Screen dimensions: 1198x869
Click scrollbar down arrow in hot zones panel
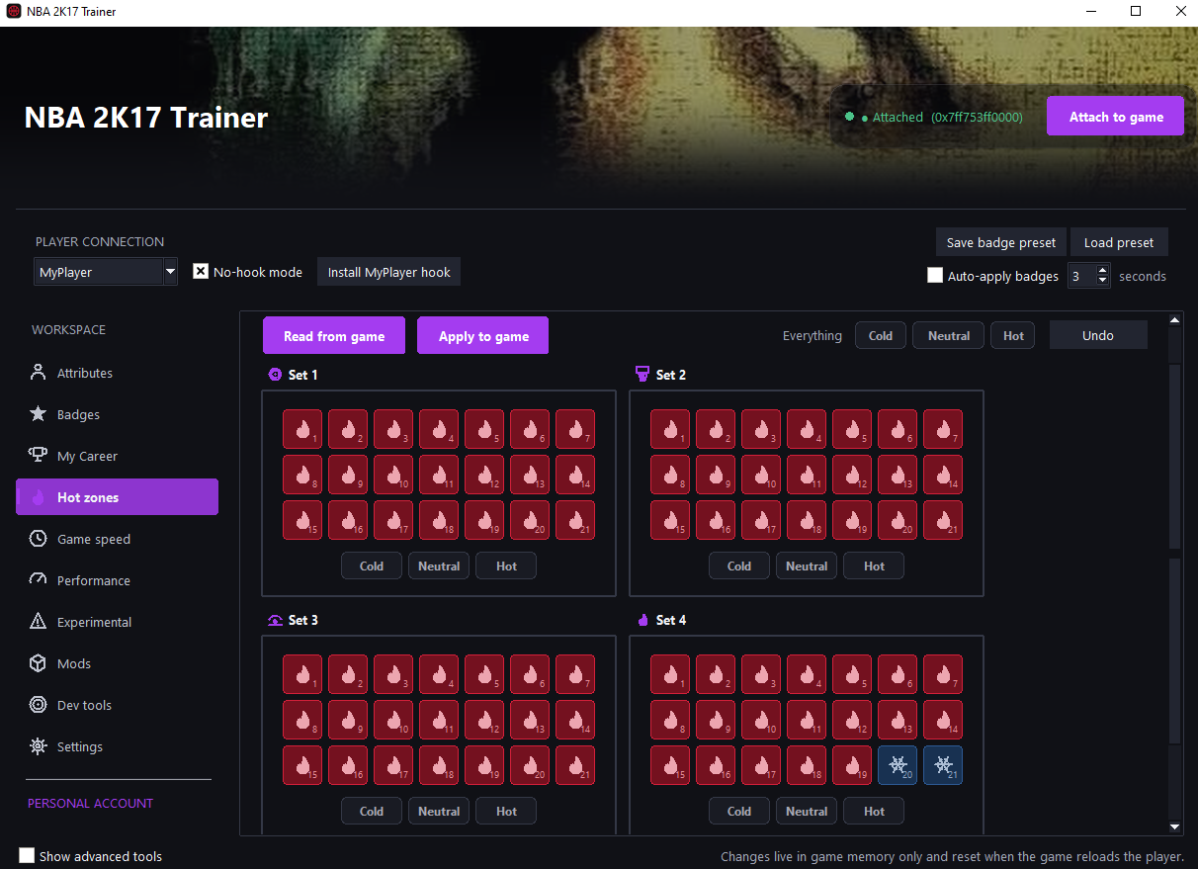(x=1175, y=826)
